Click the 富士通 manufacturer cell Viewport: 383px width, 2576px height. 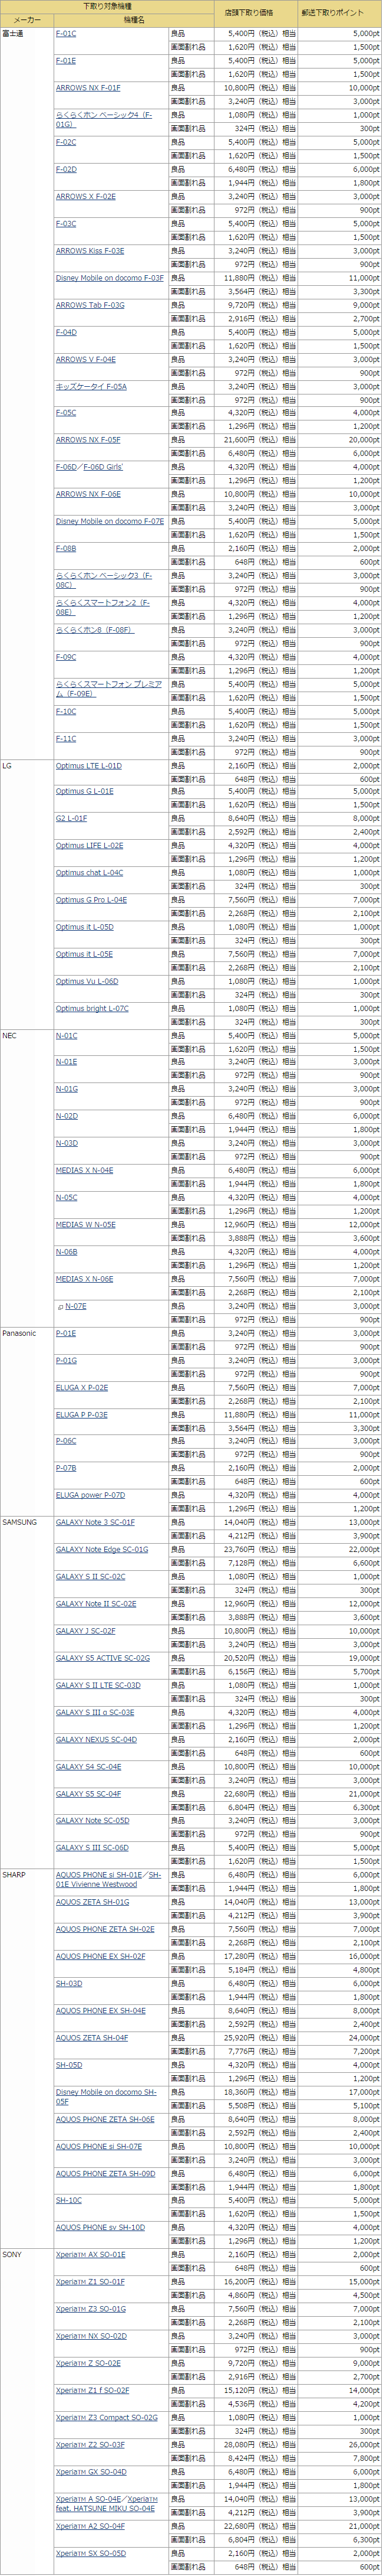27,393
